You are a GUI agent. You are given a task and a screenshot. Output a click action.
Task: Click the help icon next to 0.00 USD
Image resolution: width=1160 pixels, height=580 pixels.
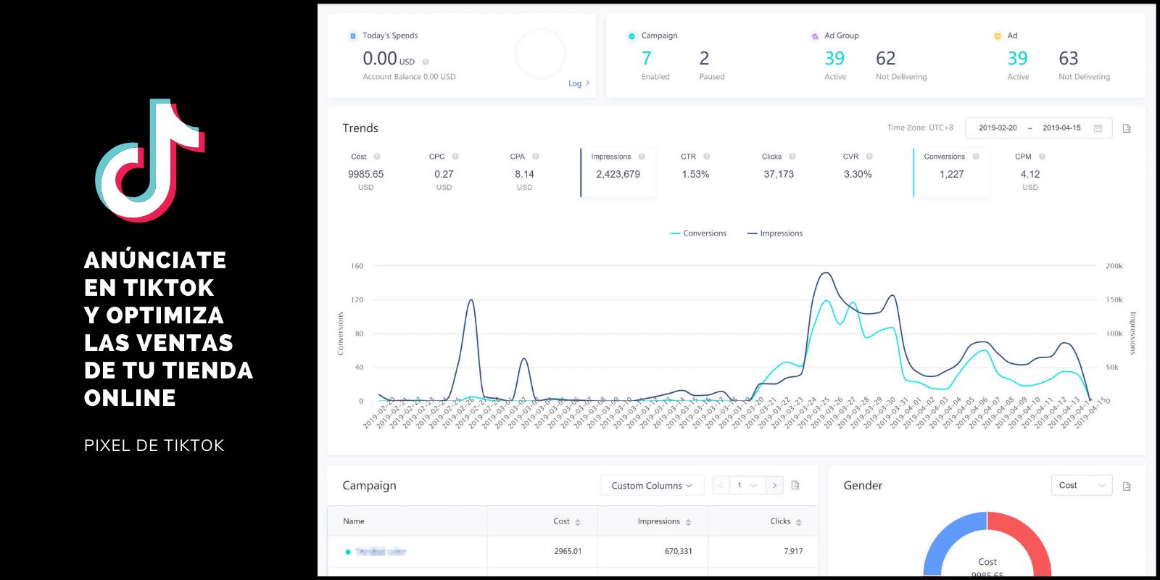coord(426,62)
